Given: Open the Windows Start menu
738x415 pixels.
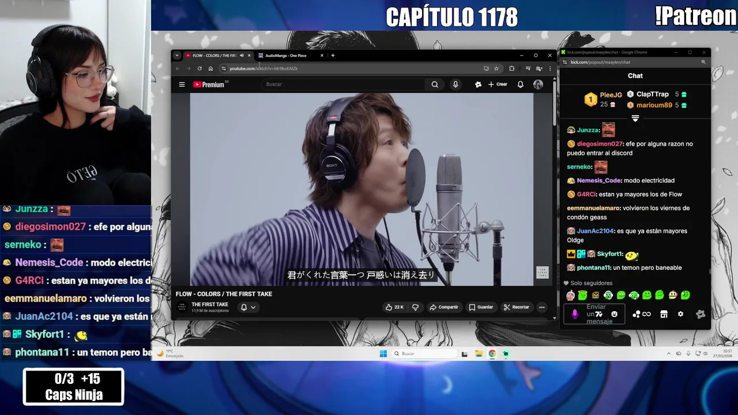Looking at the screenshot, I should tap(383, 354).
